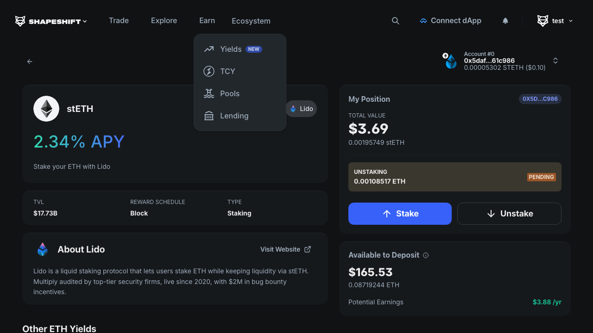Screen dimensions: 593x333
Task: Click the Lido logo in About section
Action: [x=43, y=249]
